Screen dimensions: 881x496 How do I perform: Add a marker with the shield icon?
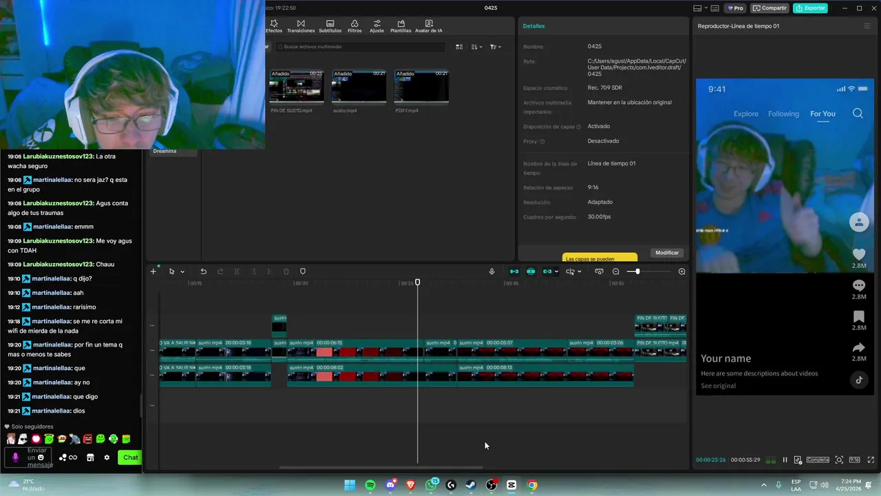[x=303, y=271]
